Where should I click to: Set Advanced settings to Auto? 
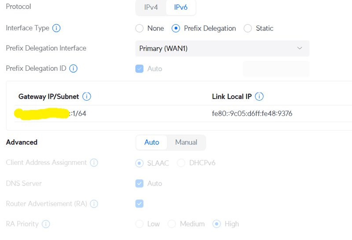(x=152, y=142)
